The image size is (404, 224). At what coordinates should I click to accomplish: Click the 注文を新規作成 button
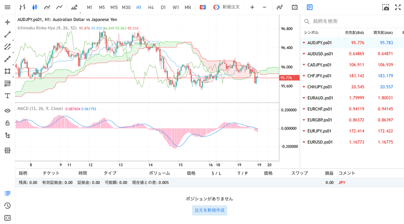(x=210, y=210)
